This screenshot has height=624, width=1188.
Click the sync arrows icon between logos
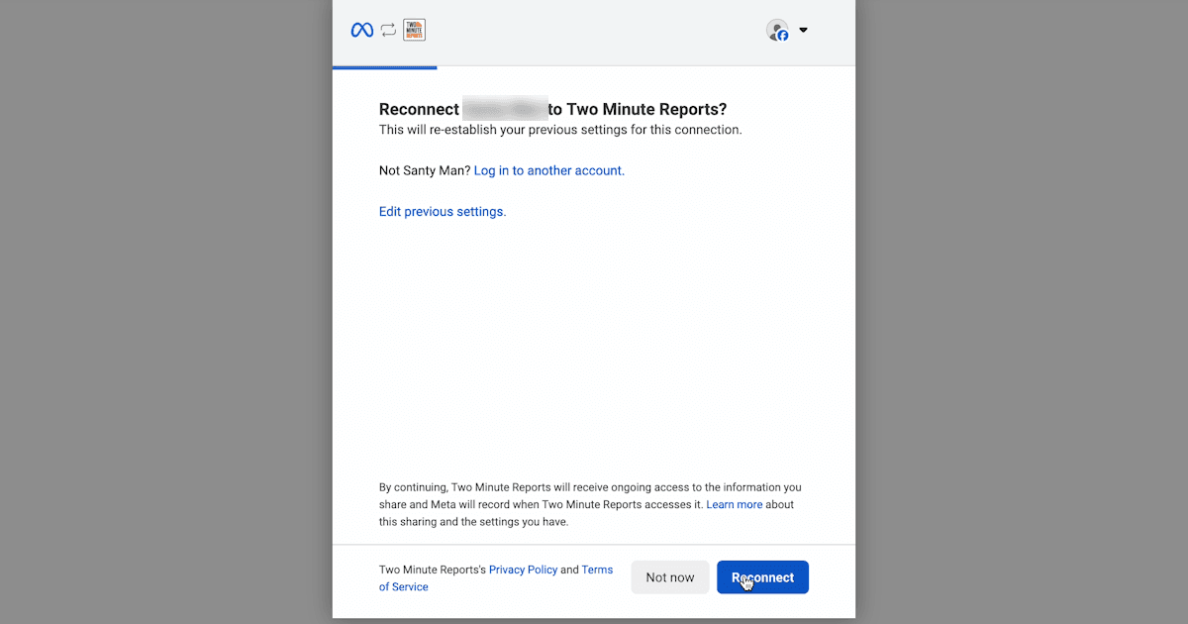click(388, 31)
